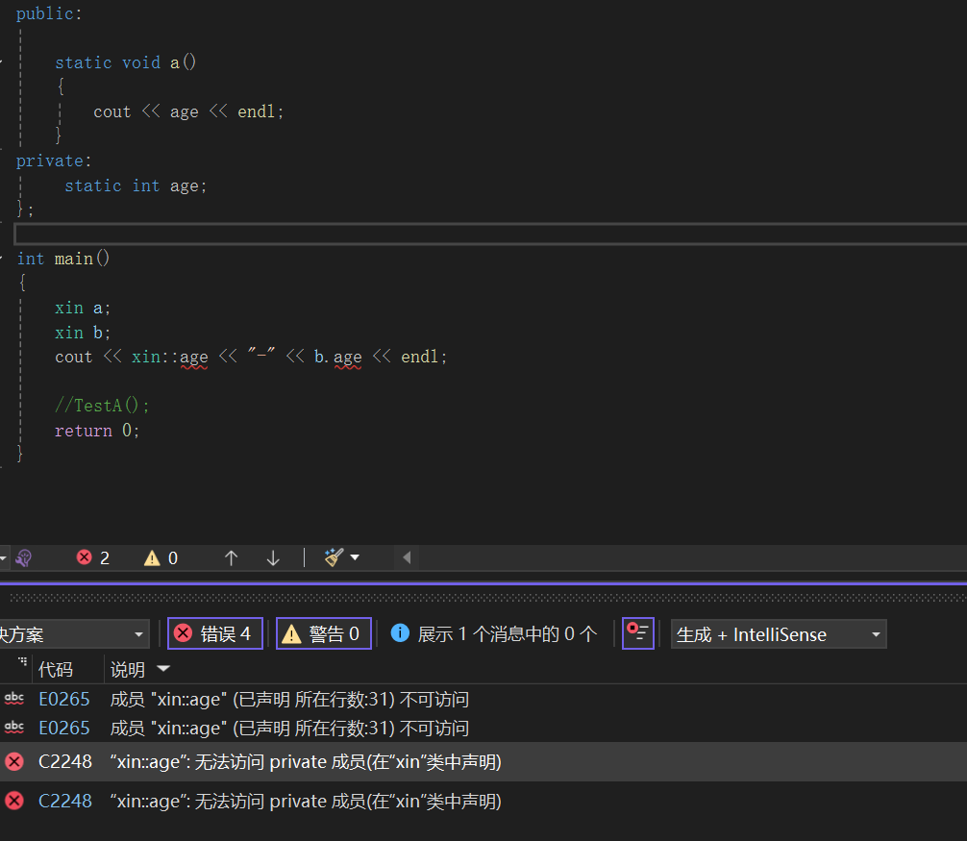This screenshot has width=967, height=841.
Task: Go to previous issue with the up arrow
Action: [x=232, y=558]
